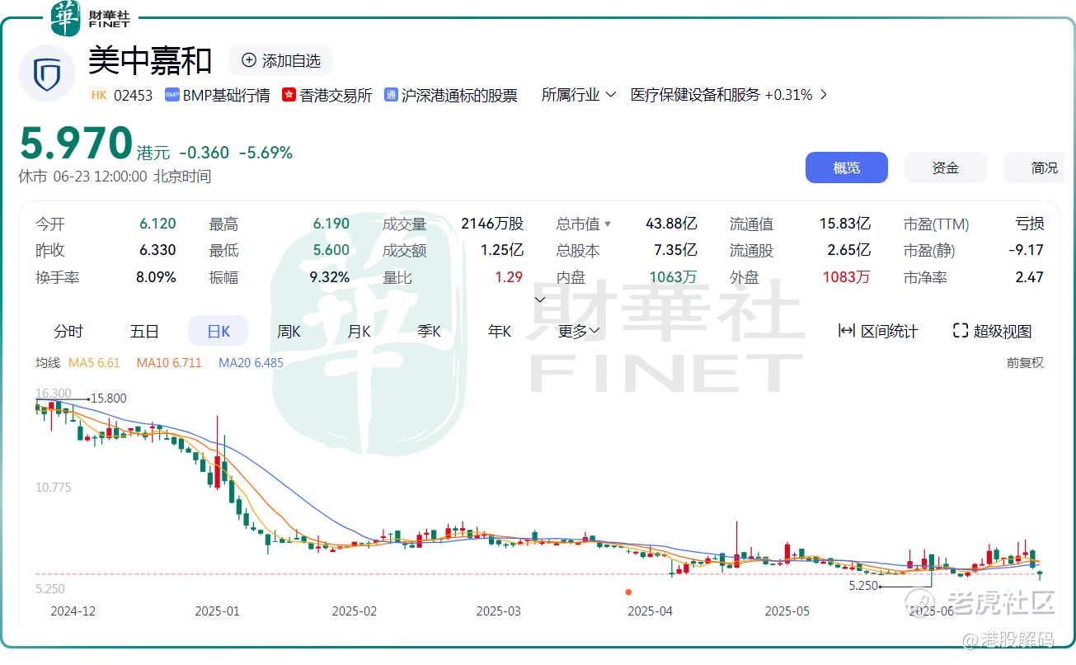Click the MA5 6.61 indicator
The height and width of the screenshot is (665, 1076).
pos(94,362)
